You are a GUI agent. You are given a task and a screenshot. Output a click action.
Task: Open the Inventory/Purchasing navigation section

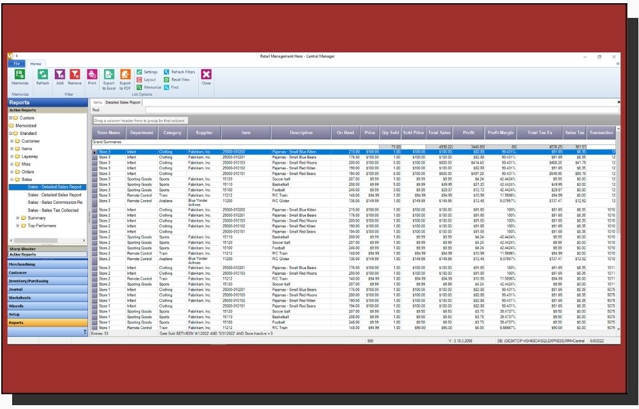coord(48,281)
